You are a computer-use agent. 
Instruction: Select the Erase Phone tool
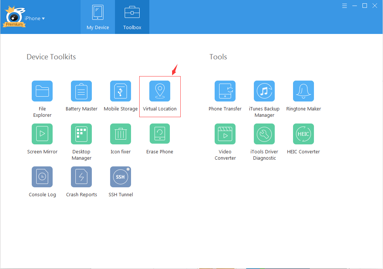pos(160,134)
